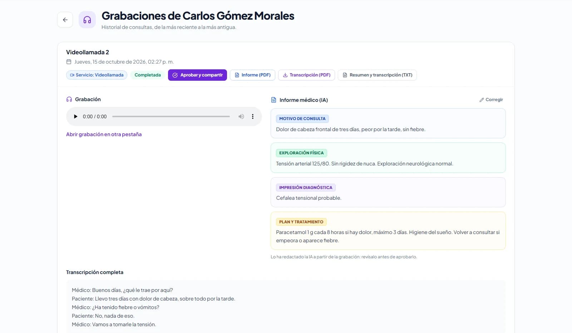Seek within the audio progress bar

click(x=171, y=116)
